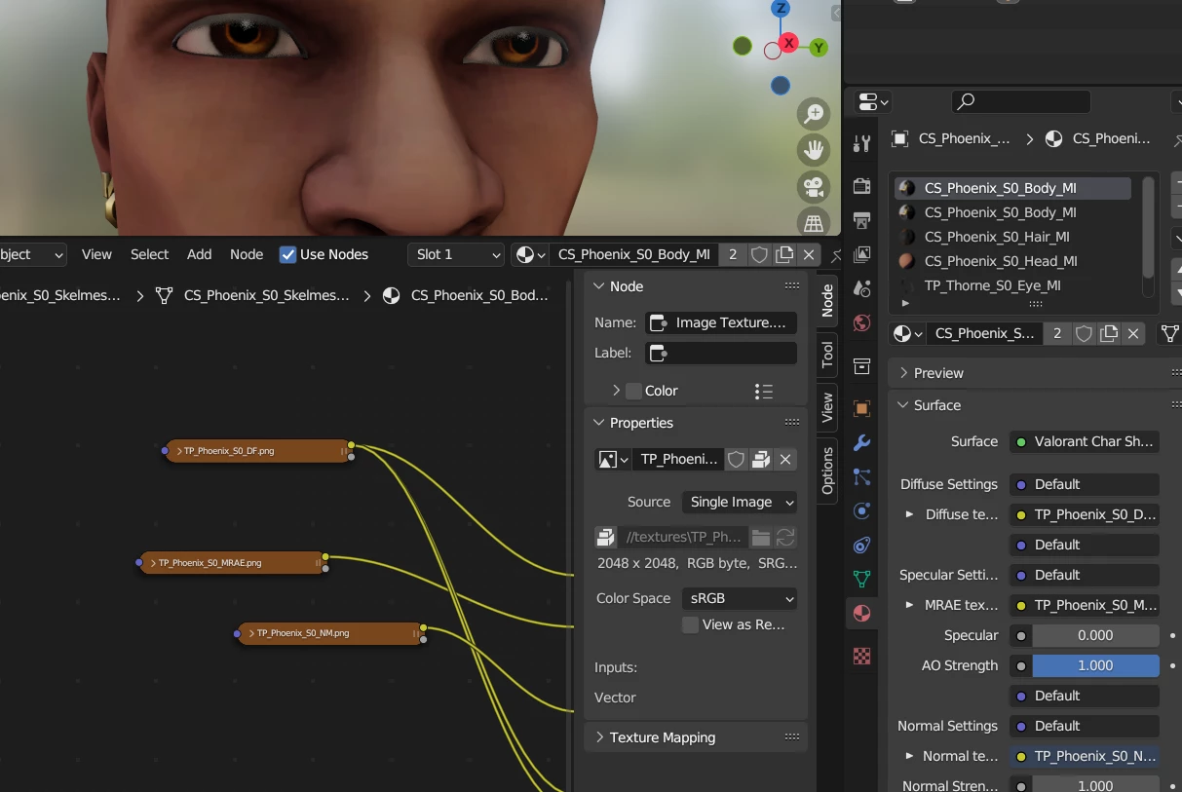Open the View Layer properties tab icon
The height and width of the screenshot is (792, 1182).
pyautogui.click(x=861, y=254)
